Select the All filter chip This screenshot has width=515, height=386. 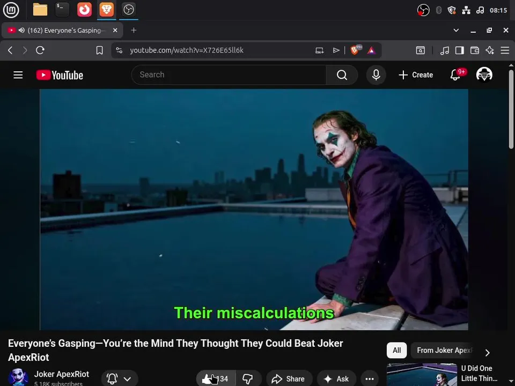(396, 350)
